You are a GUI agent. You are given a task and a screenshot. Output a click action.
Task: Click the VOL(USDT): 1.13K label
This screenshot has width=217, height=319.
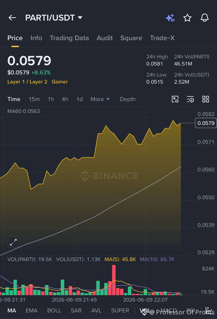pyautogui.click(x=78, y=259)
